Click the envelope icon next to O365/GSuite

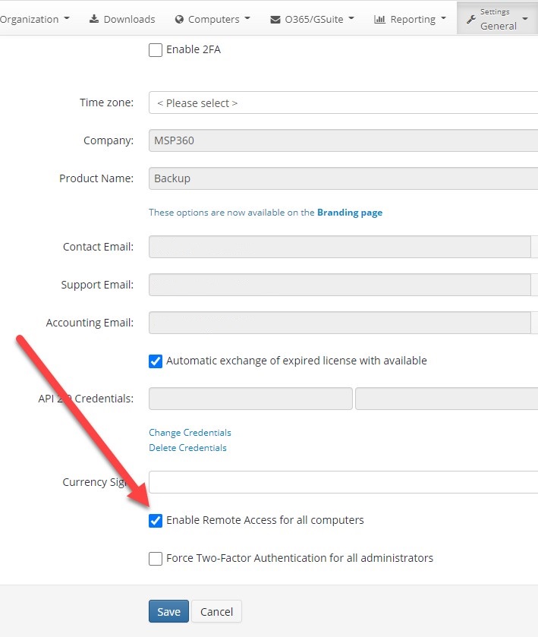(275, 20)
